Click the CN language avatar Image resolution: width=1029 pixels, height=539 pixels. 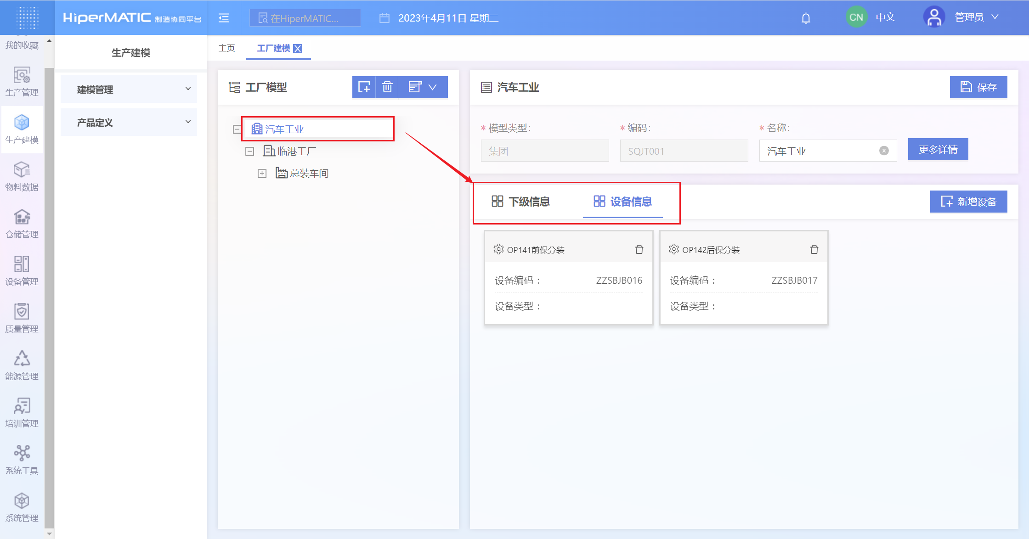[856, 17]
